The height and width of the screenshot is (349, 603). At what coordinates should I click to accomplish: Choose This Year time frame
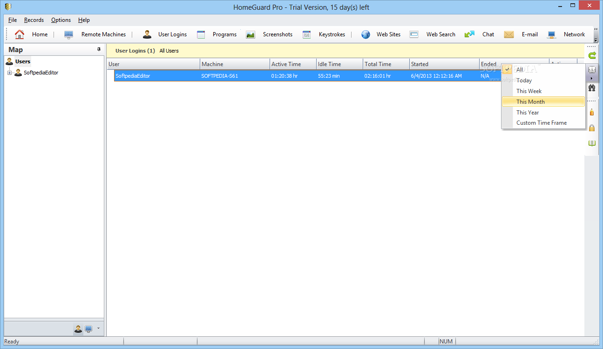click(x=543, y=112)
